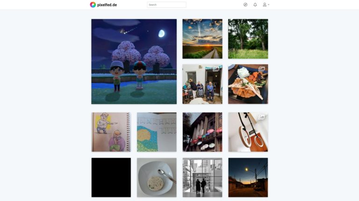The image size is (359, 201).
Task: Open the street lamp at dusk photo
Action: click(x=248, y=178)
